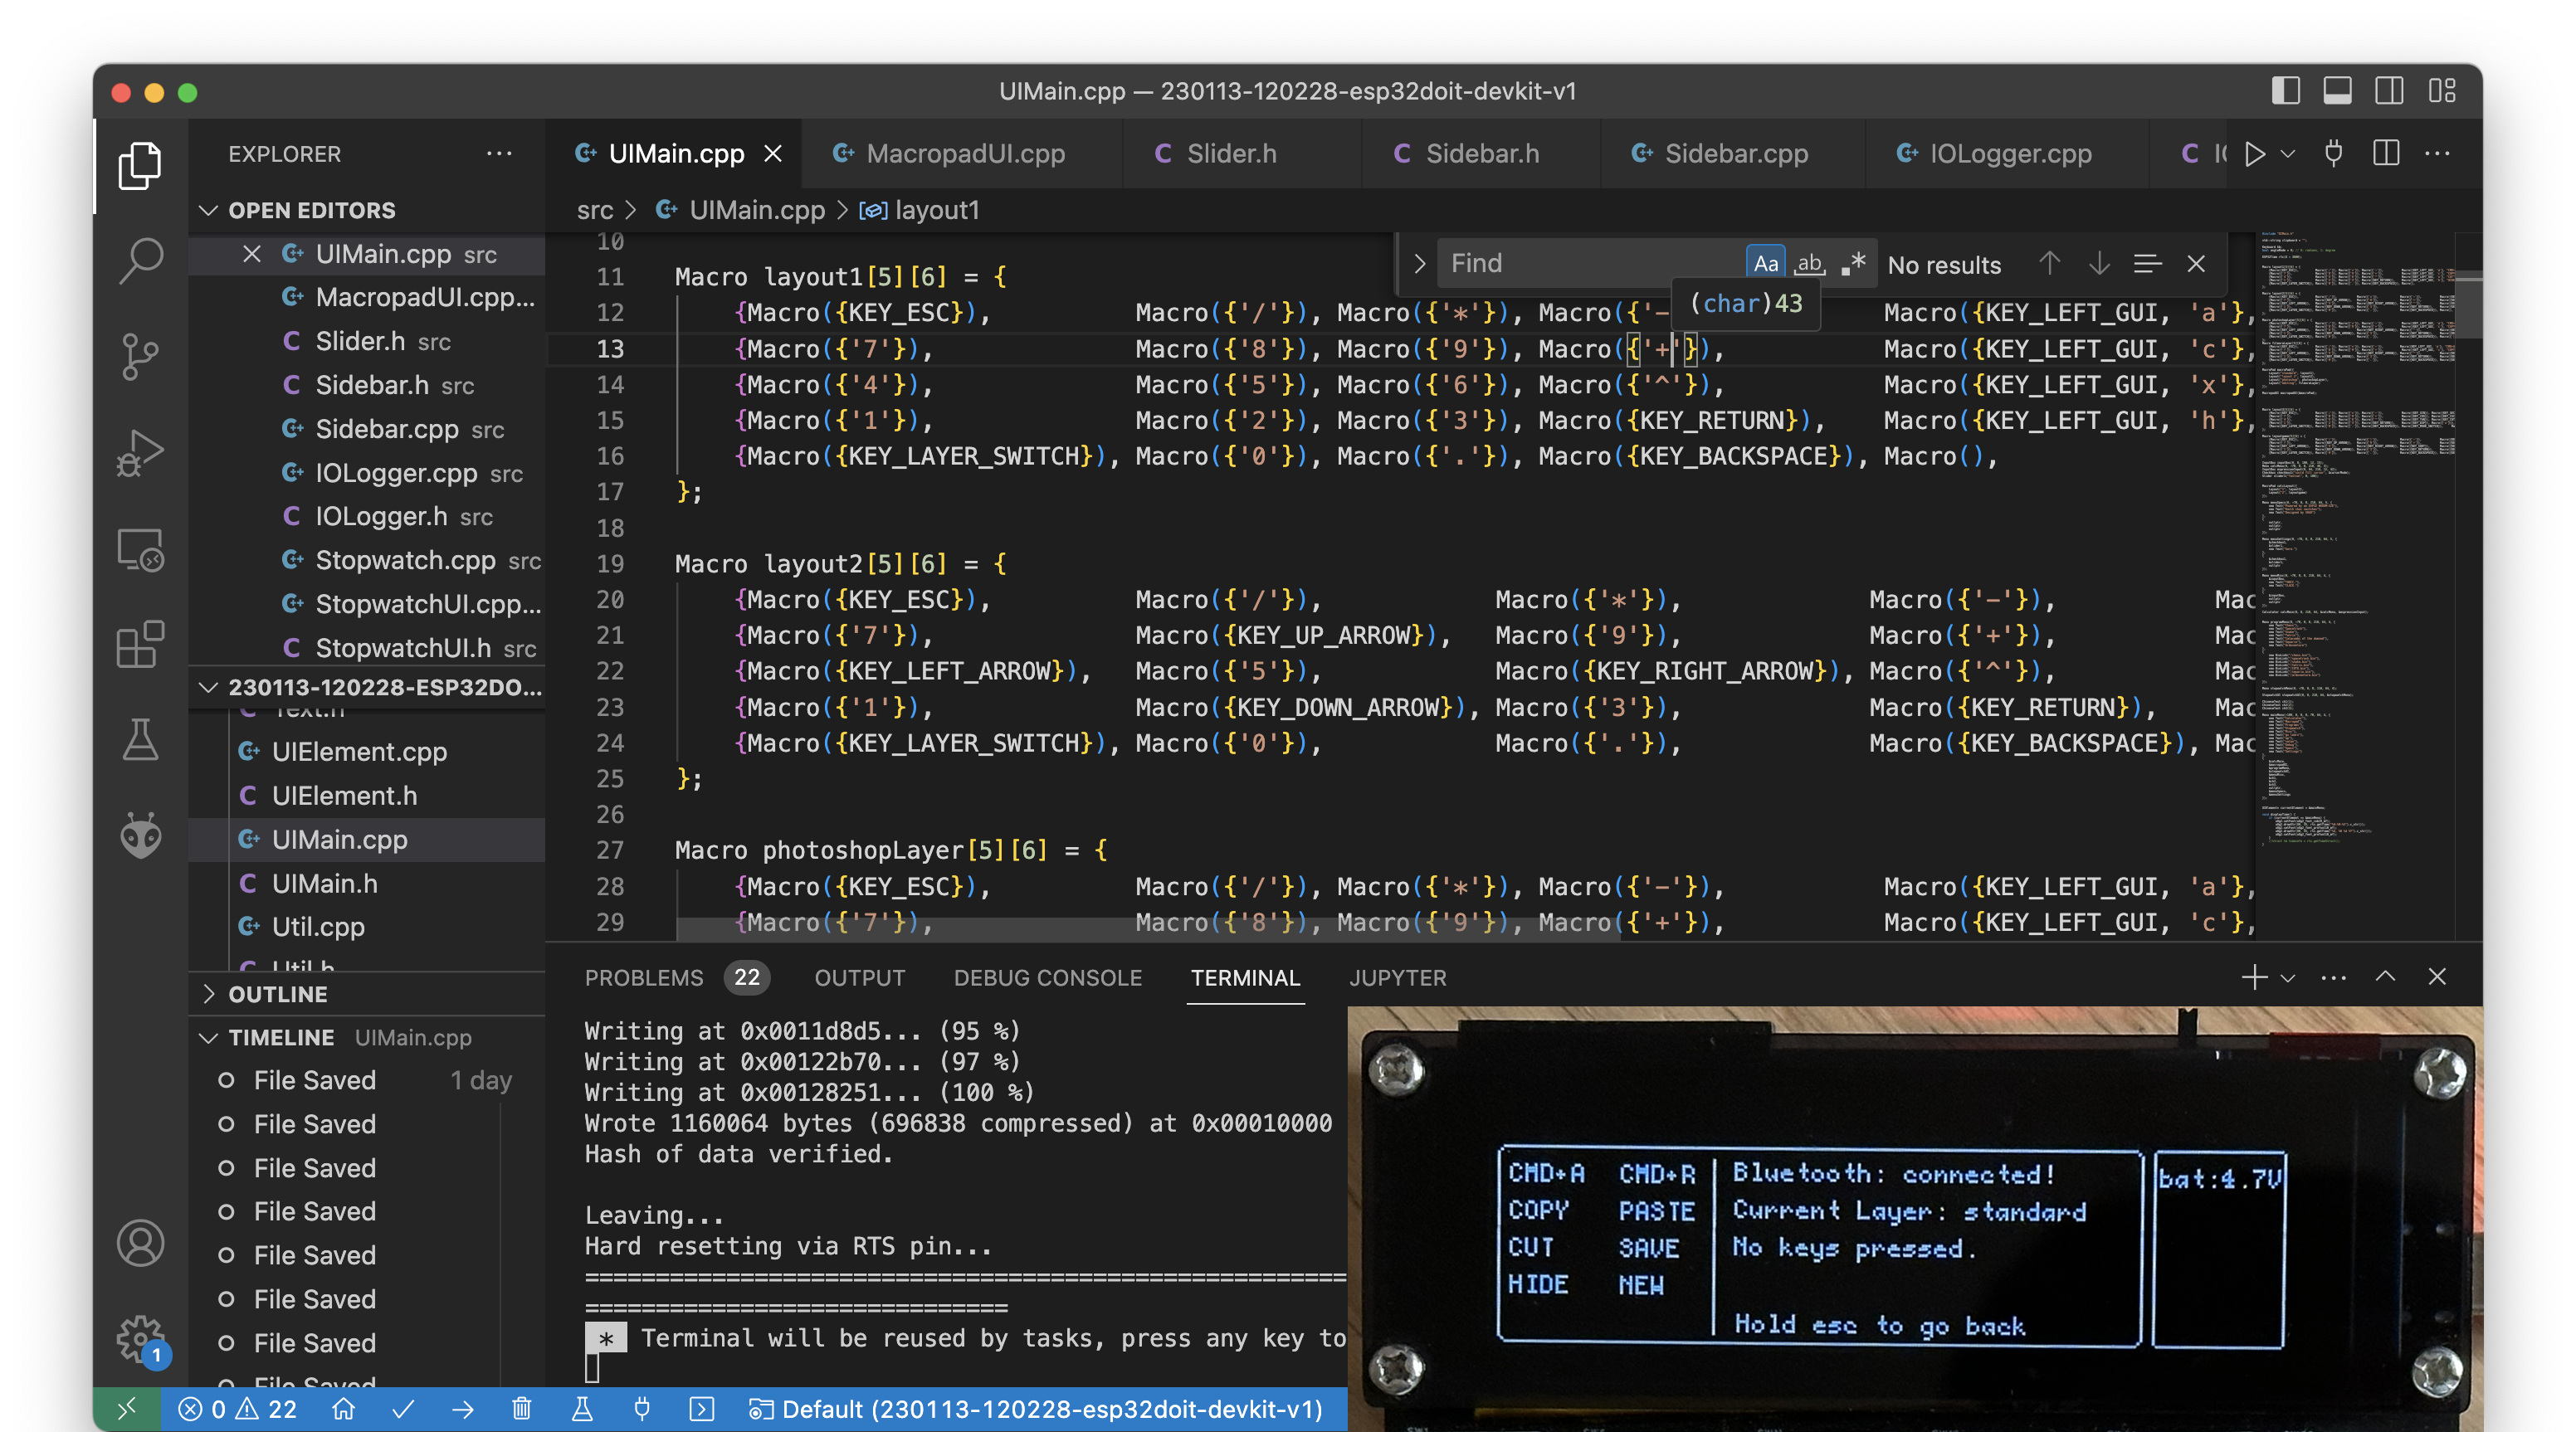Open the Testing flask view
The height and width of the screenshot is (1432, 2576).
click(x=140, y=740)
